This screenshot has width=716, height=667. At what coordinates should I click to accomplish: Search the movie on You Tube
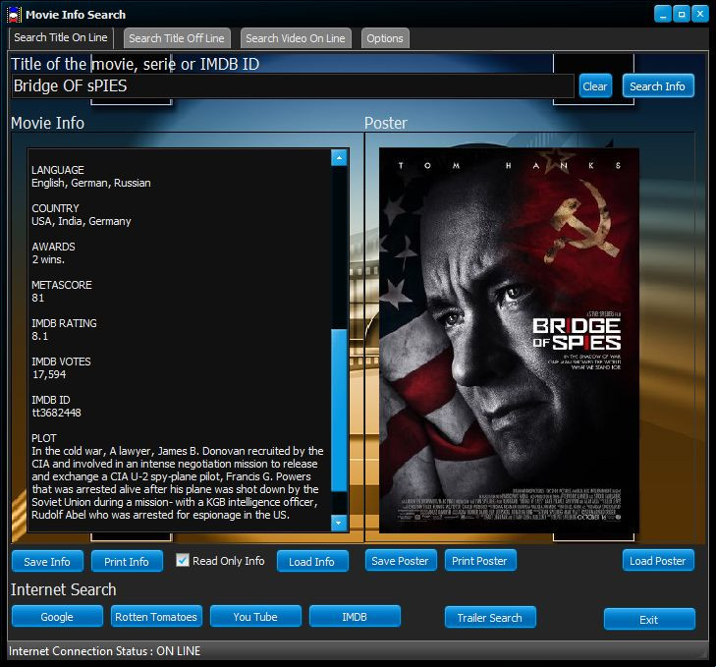tap(255, 617)
